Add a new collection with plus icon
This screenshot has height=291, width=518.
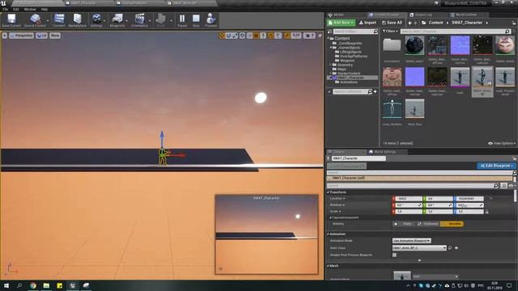point(375,91)
